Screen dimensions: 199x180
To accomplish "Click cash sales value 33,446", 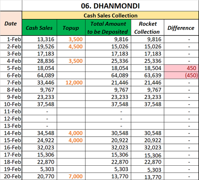I will point(39,83).
